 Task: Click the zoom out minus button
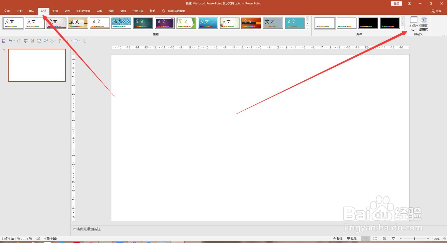coord(400,239)
